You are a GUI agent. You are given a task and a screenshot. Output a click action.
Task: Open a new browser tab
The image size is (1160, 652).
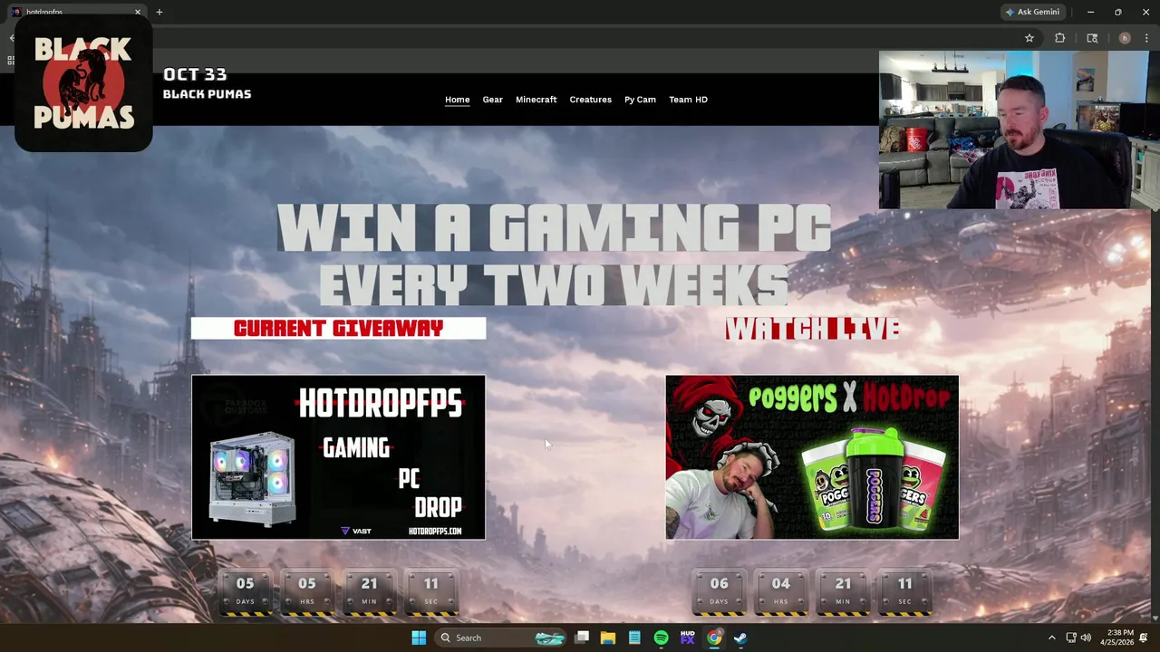point(159,12)
